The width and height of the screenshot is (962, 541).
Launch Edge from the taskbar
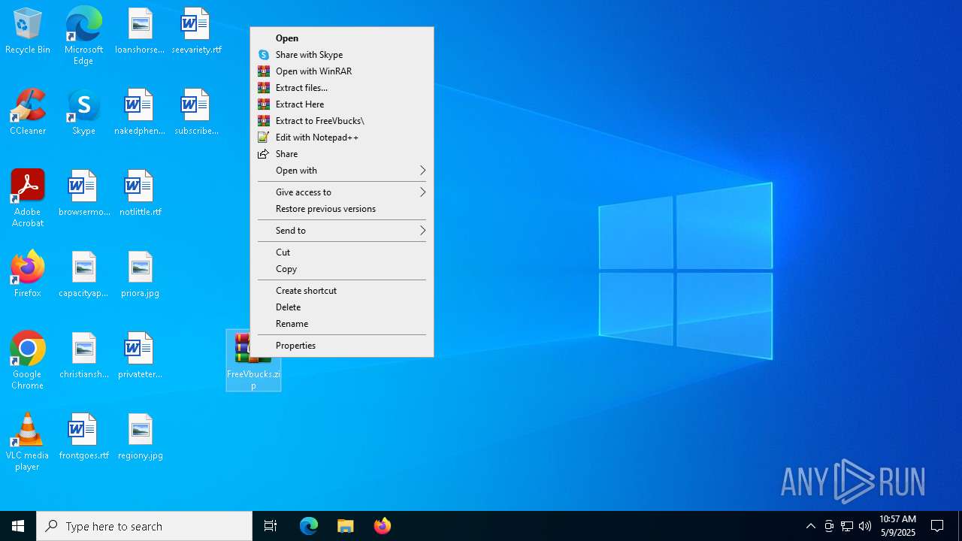pyautogui.click(x=309, y=526)
